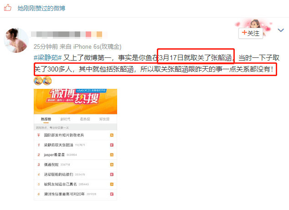This screenshot has width=289, height=210.
Task: Open the #梁静茹# hashtag link
Action: (x=47, y=58)
